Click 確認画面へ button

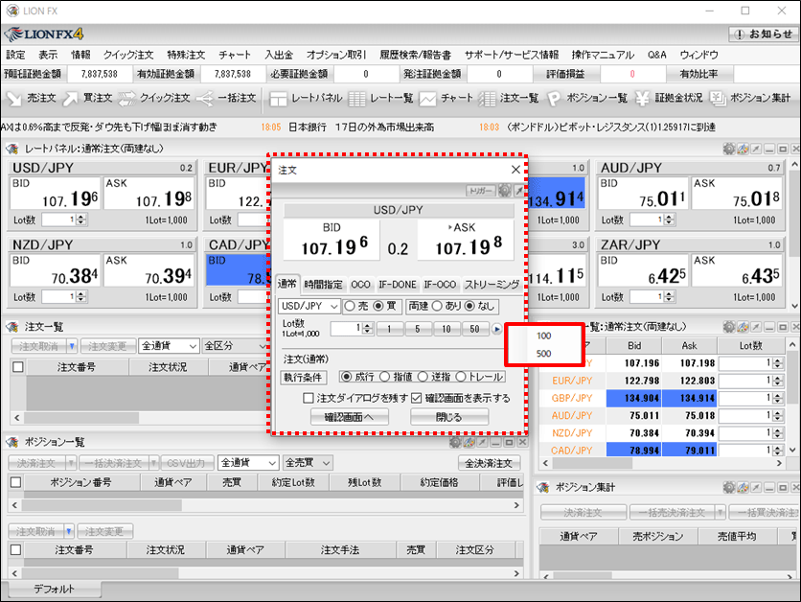(350, 417)
